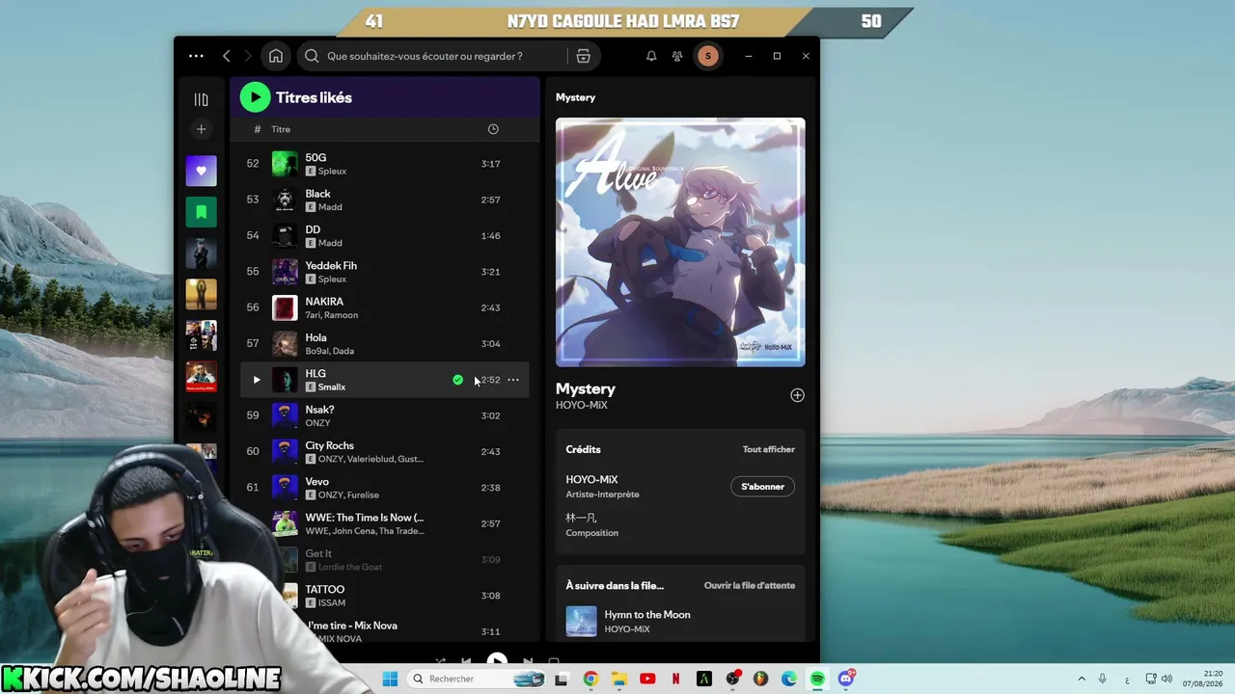Expand the library sidebar

pyautogui.click(x=201, y=99)
